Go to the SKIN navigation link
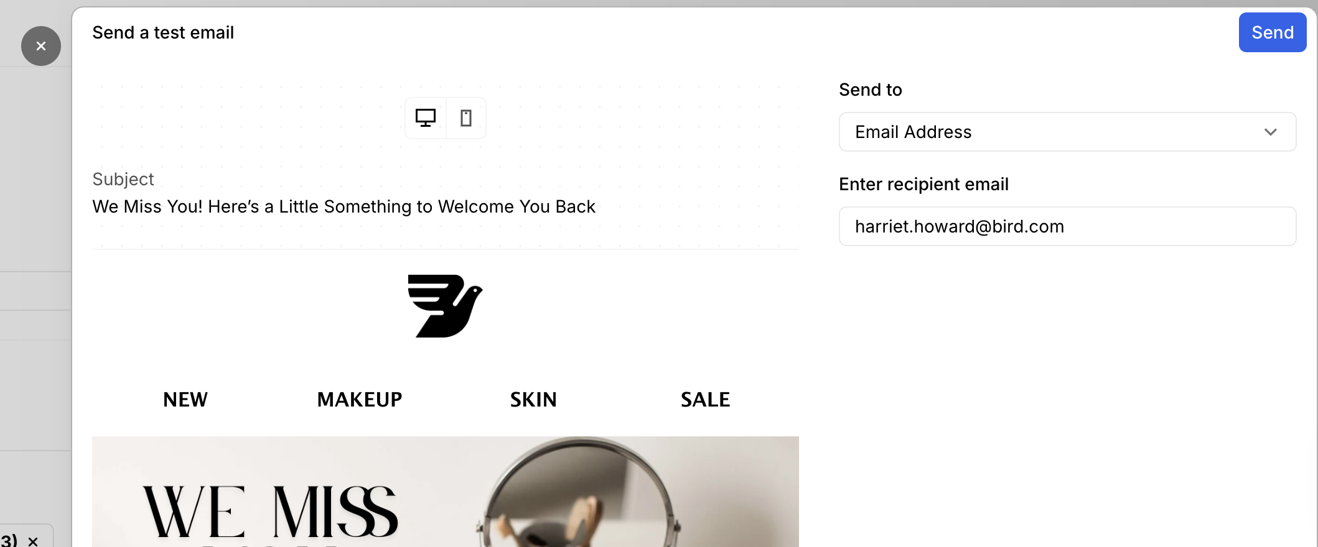 click(x=533, y=400)
